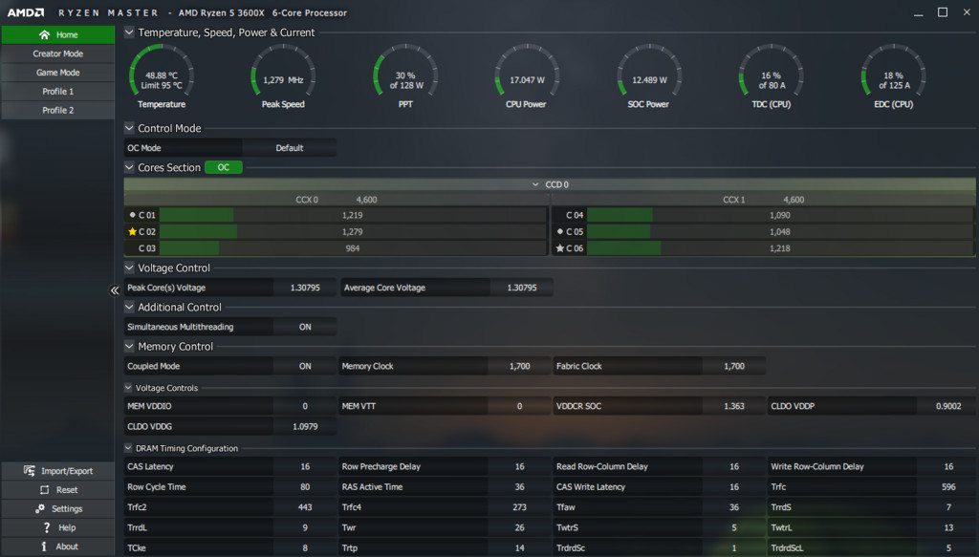Click the dot marker on core C 01

[132, 215]
